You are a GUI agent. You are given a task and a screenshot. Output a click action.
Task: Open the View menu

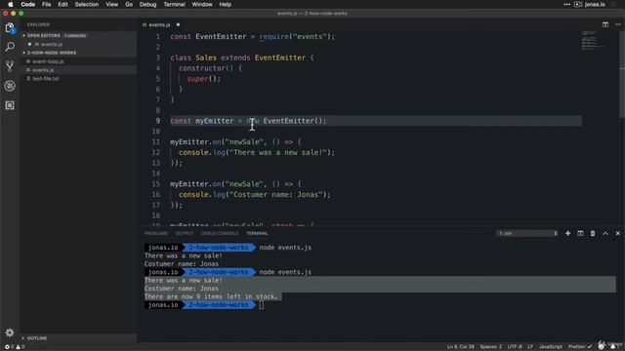click(x=111, y=4)
